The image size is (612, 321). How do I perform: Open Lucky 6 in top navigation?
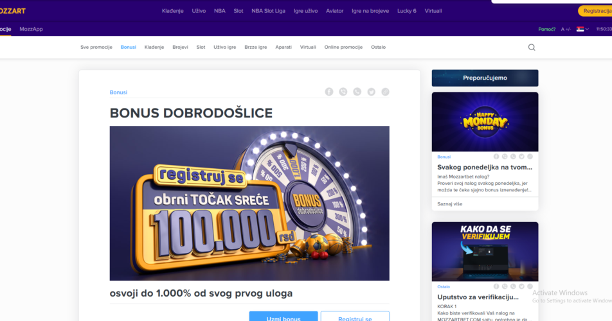pyautogui.click(x=407, y=11)
